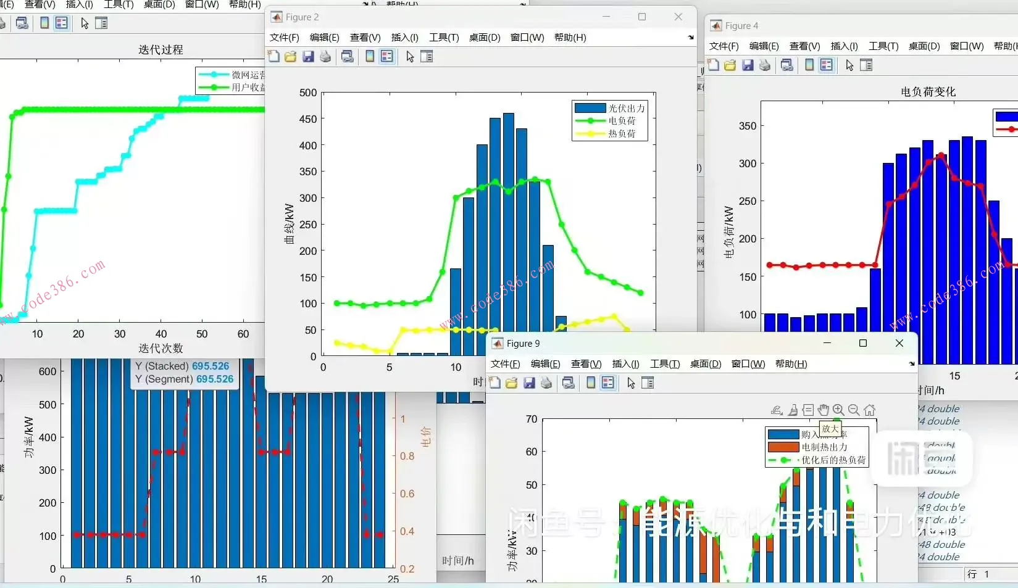Click zoom out magnifier in Figure 9 axes toolbar

(854, 410)
